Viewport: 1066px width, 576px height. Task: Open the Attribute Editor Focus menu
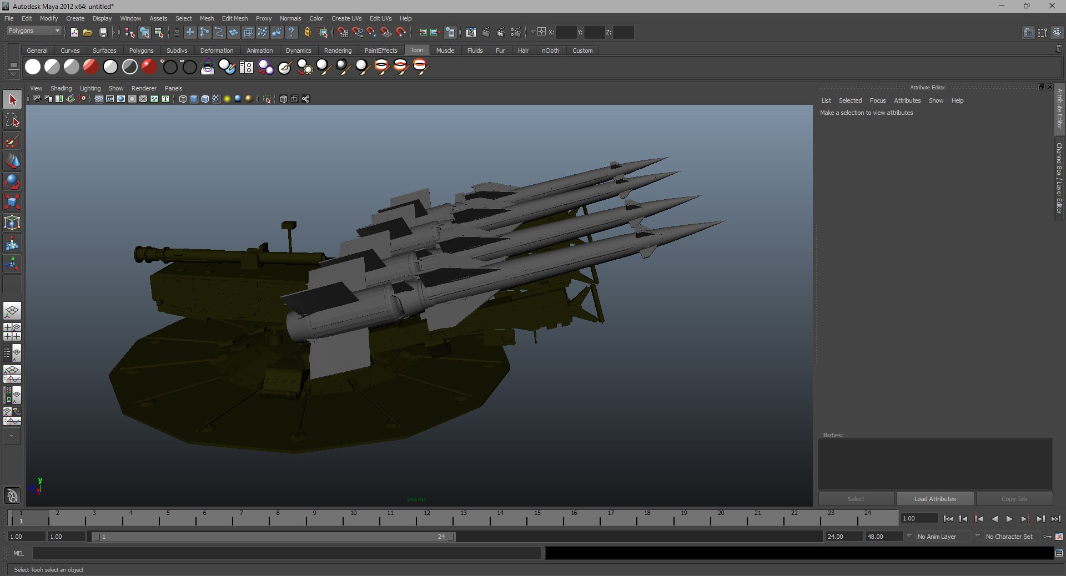click(x=877, y=100)
